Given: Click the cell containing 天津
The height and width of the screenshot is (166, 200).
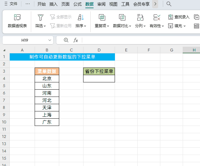Looking at the screenshot, I should pos(47,108).
